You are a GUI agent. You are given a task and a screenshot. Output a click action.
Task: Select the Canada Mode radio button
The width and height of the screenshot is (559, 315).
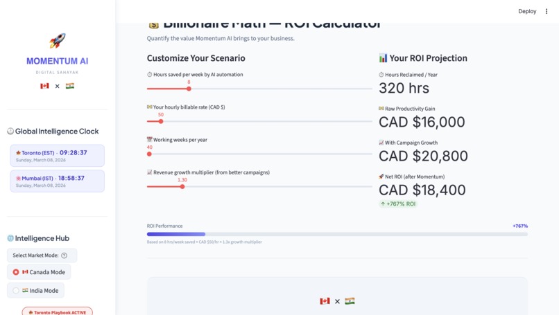coord(16,272)
